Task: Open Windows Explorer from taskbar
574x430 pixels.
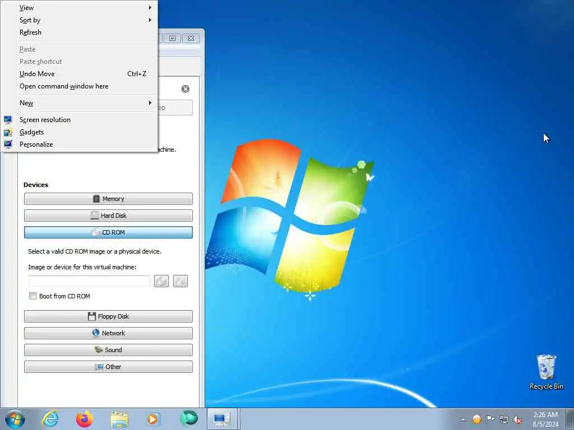Action: click(119, 419)
